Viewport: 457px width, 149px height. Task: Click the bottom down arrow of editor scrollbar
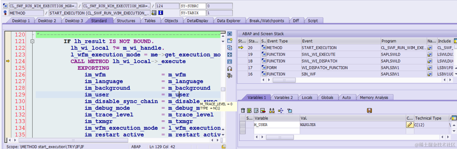223,135
